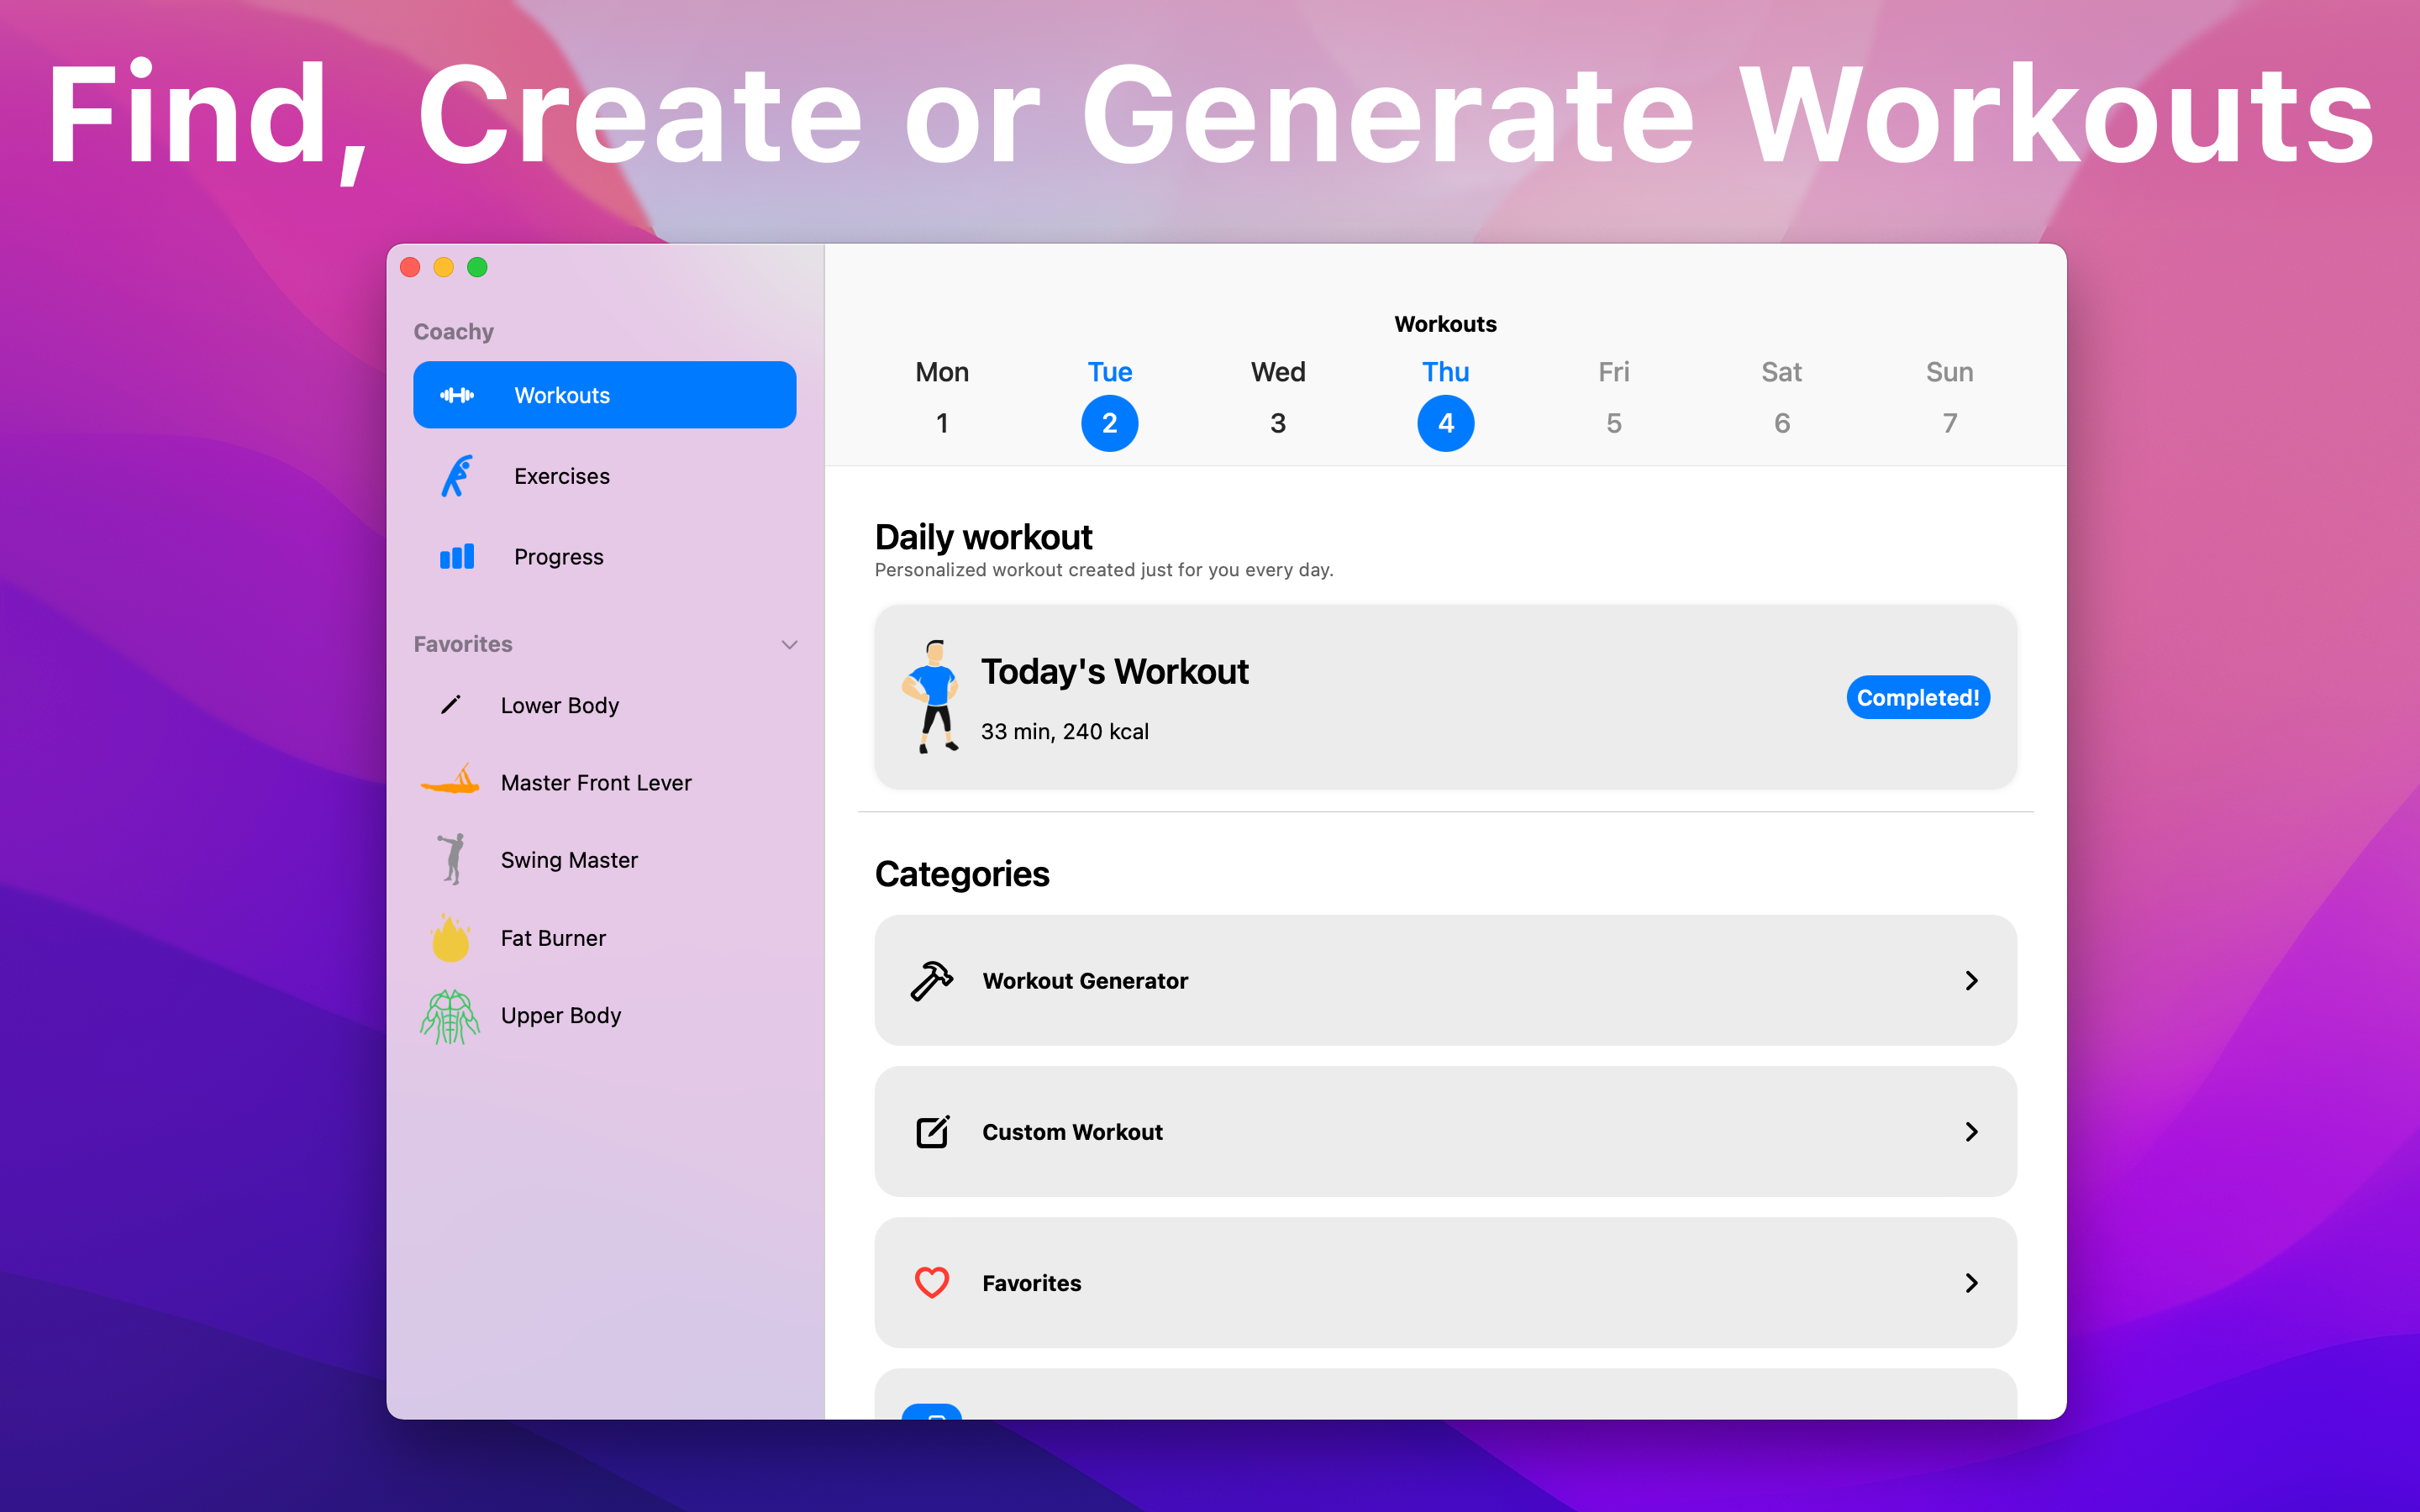Open Custom Workout via its chevron arrow
2420x1512 pixels.
click(1971, 1132)
